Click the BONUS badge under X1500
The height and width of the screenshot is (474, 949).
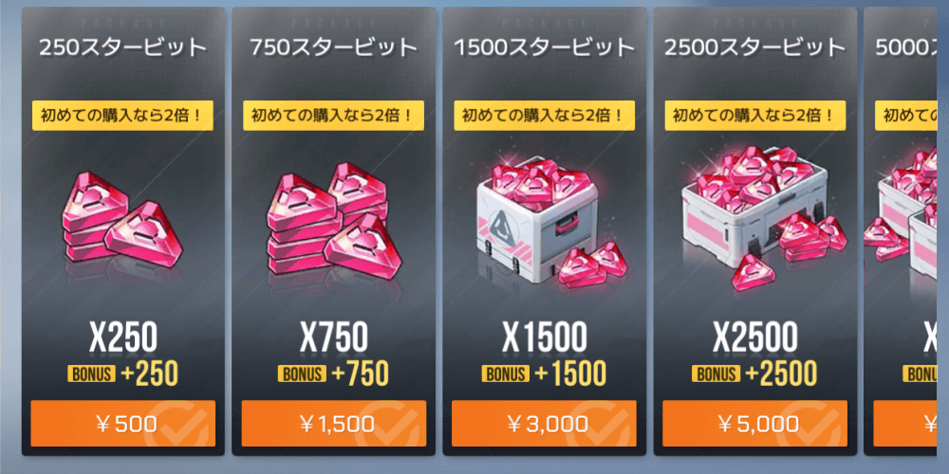tap(506, 374)
